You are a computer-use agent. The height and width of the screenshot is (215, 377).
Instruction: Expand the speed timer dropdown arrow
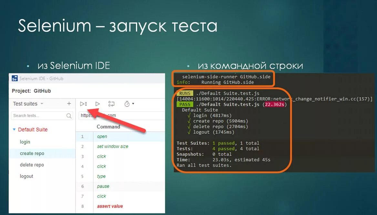pyautogui.click(x=133, y=104)
